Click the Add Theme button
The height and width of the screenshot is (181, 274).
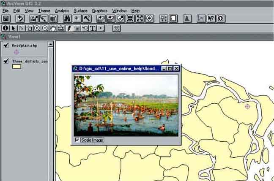pos(20,19)
